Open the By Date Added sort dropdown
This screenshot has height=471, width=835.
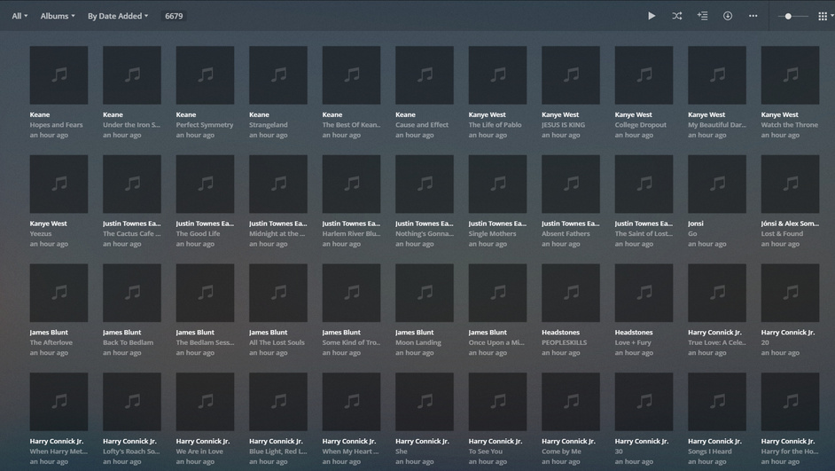118,16
